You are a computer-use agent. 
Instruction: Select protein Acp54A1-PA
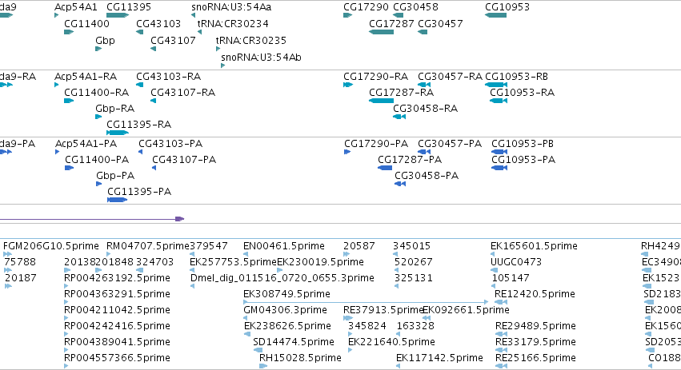pos(86,144)
